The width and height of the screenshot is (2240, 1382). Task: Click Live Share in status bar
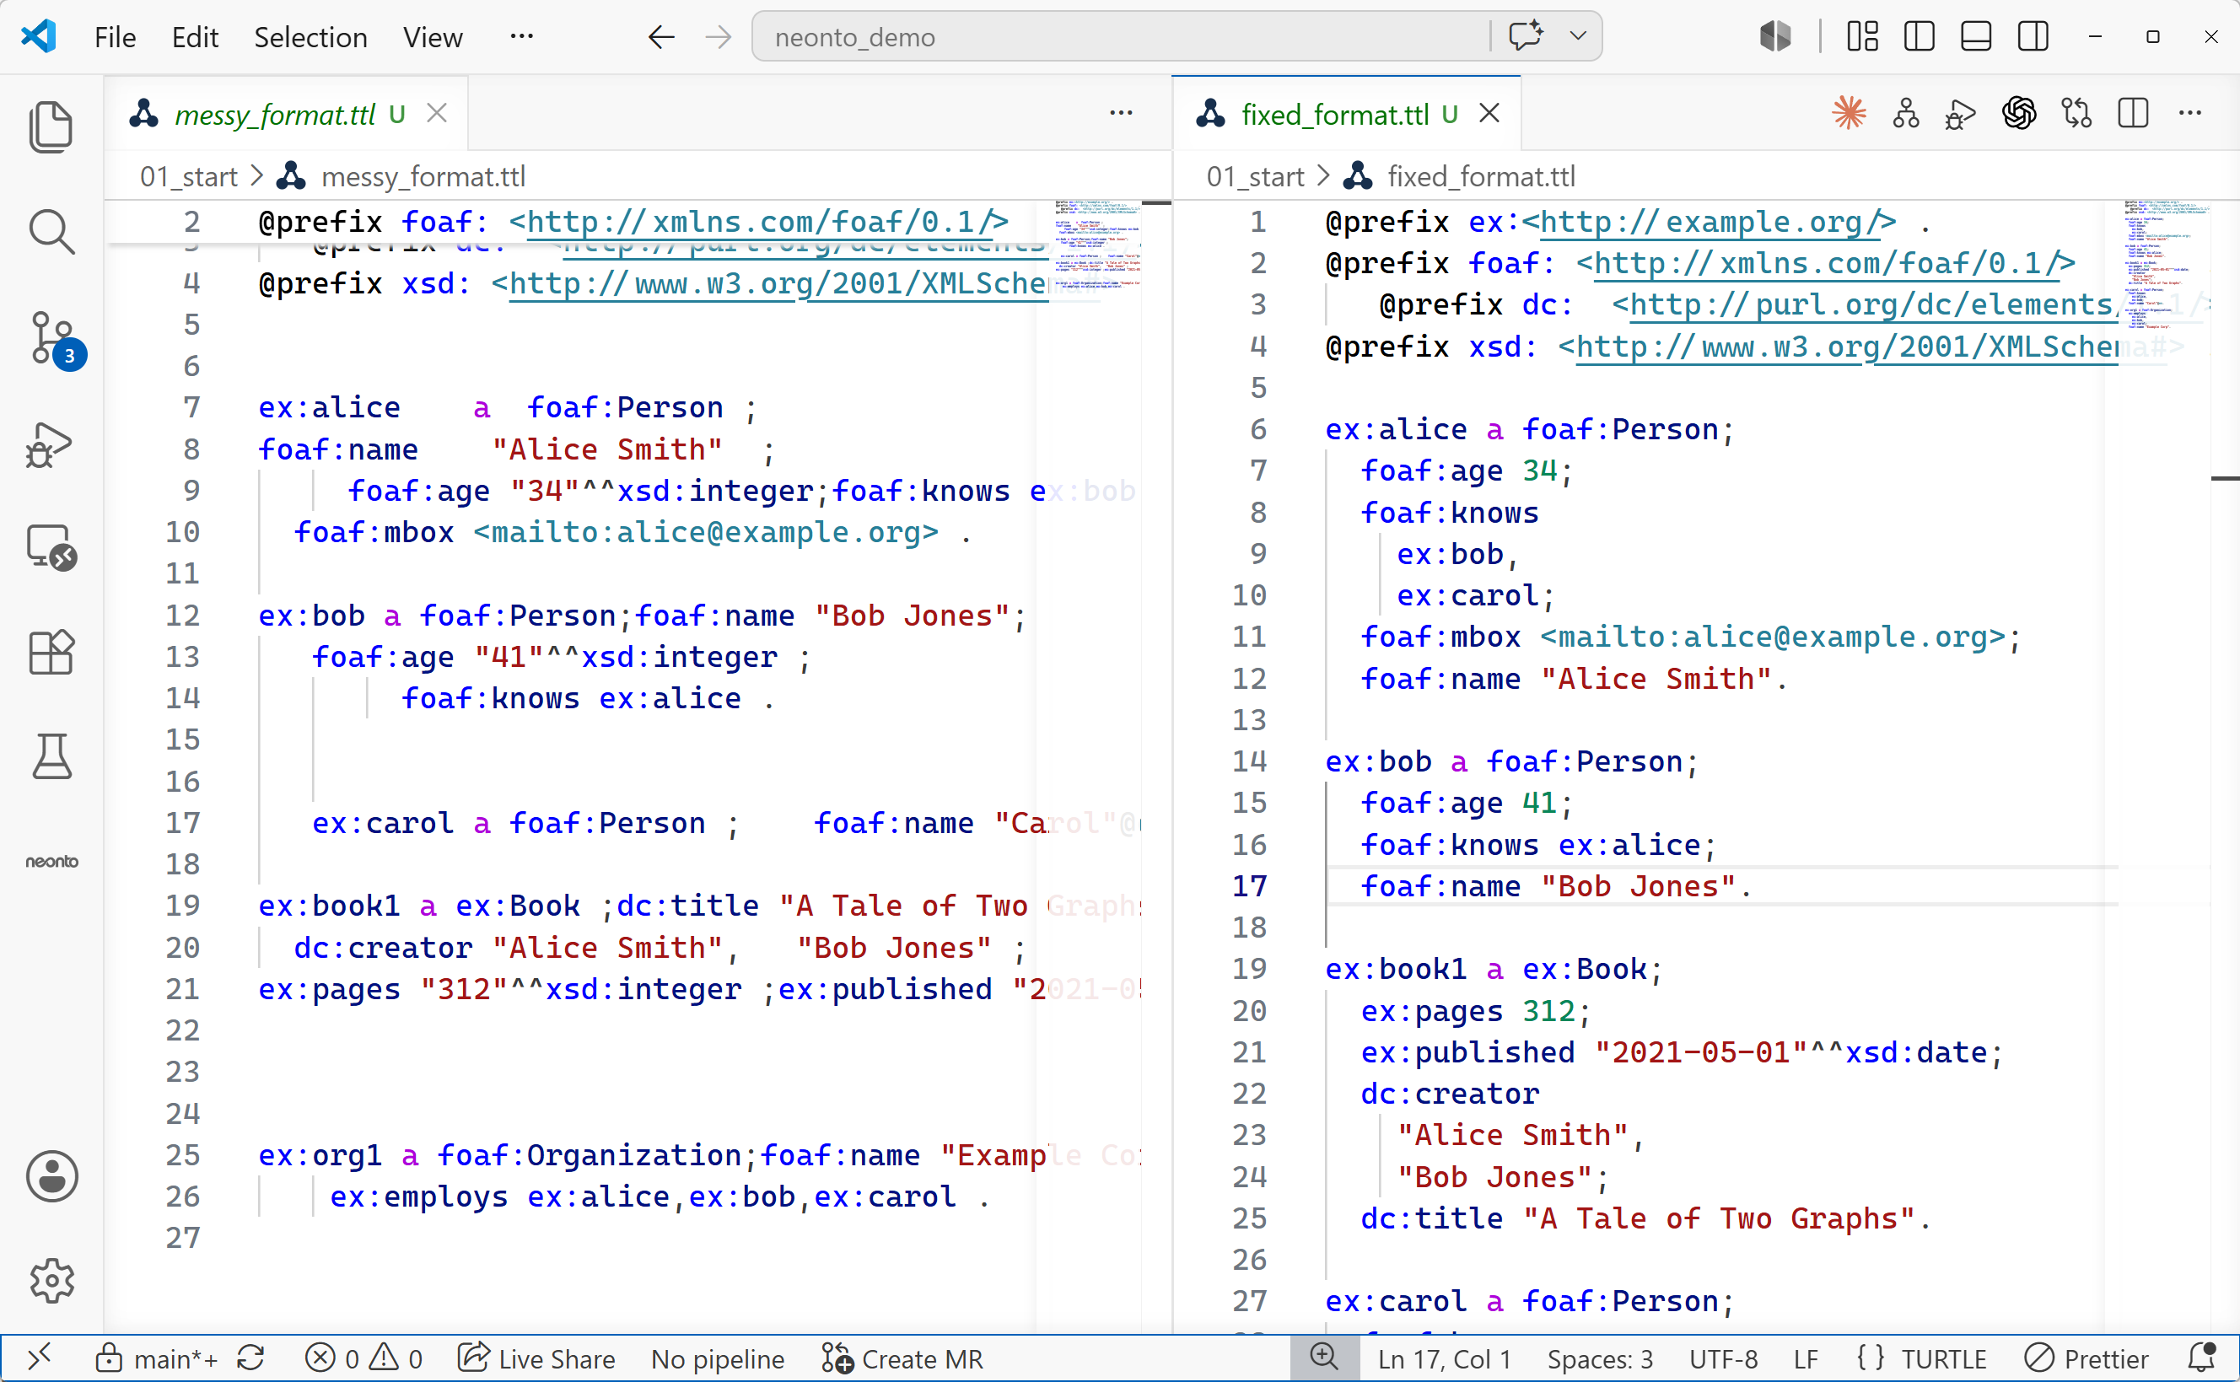[x=536, y=1358]
